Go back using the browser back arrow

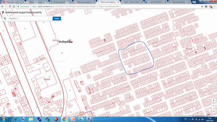coord(2,6)
